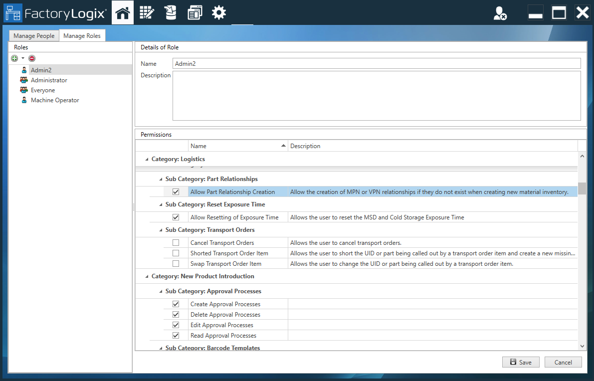Uncheck Edit Approval Processes
Screen dimensions: 594x381
[176, 325]
